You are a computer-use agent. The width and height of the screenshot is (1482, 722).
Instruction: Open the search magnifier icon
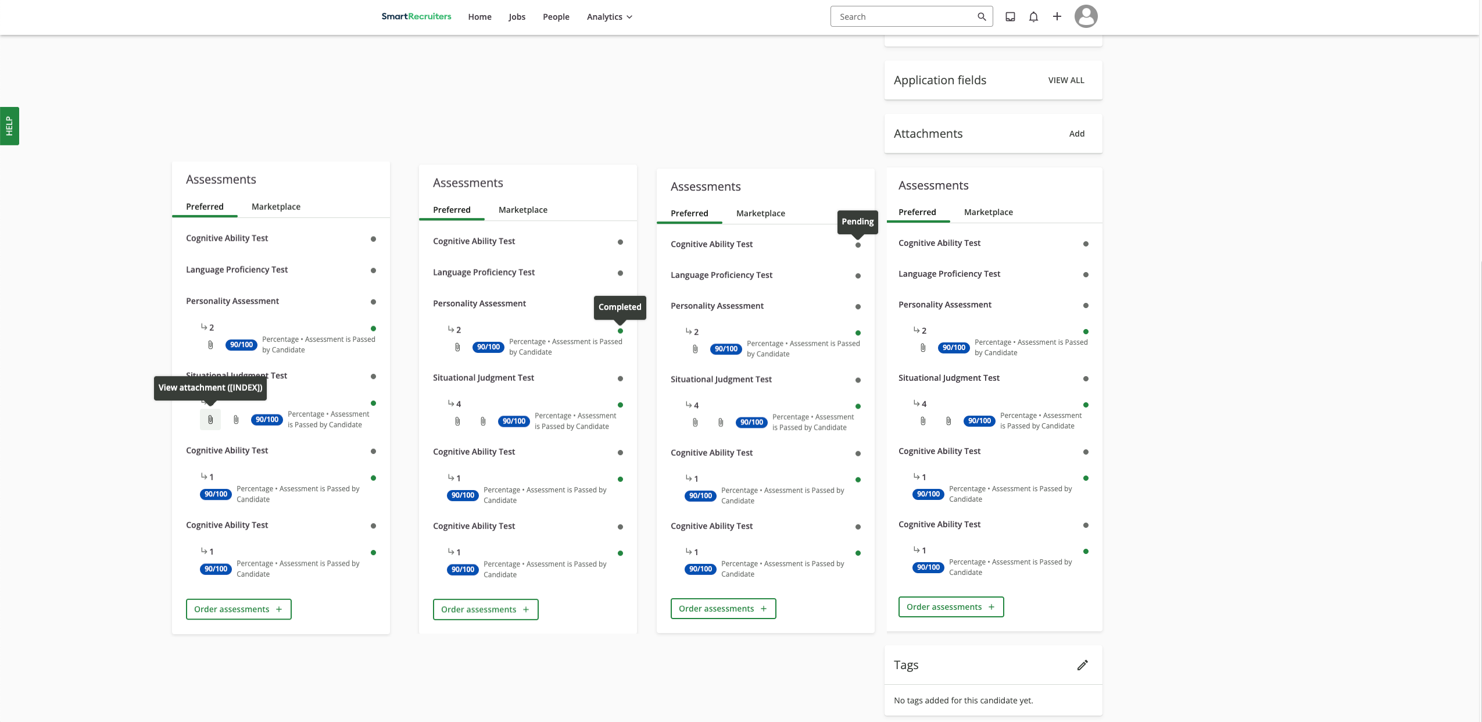[x=982, y=16]
